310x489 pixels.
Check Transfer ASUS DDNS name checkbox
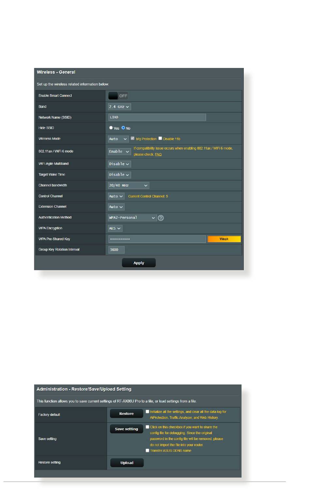147,450
